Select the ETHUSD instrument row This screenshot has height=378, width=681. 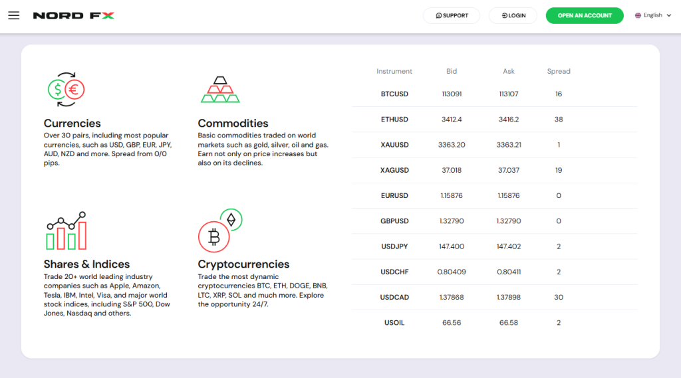click(x=495, y=120)
